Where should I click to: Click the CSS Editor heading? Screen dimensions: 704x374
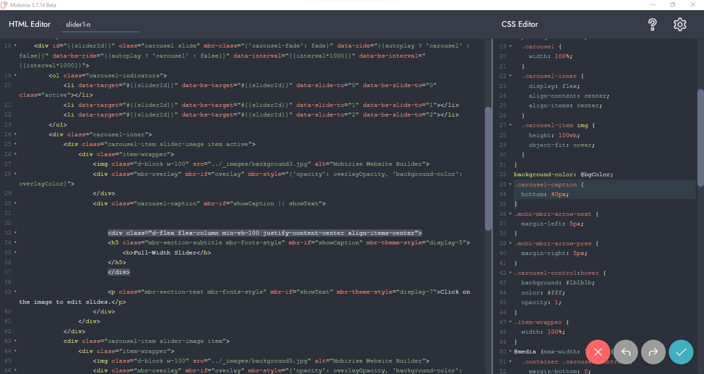[520, 25]
